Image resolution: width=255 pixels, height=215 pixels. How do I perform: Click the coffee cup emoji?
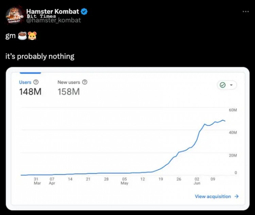(x=22, y=36)
